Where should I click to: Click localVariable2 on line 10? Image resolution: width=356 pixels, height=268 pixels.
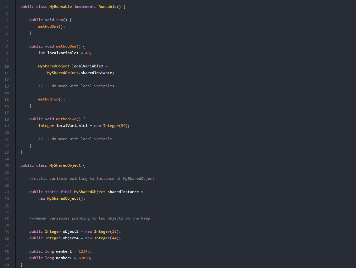pos(87,66)
